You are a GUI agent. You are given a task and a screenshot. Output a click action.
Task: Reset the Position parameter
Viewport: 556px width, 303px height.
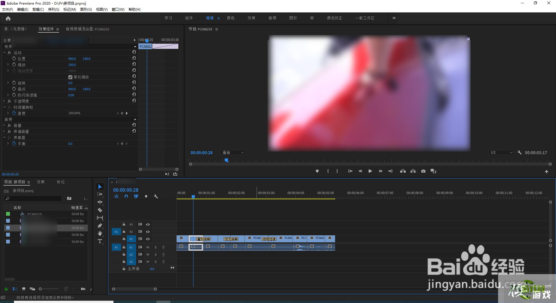click(x=134, y=58)
